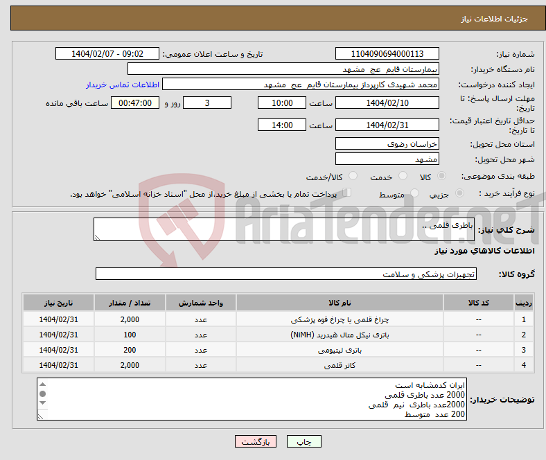This screenshot has height=460, width=546.
Task: Click the 14:00 validity time field
Action: click(282, 125)
